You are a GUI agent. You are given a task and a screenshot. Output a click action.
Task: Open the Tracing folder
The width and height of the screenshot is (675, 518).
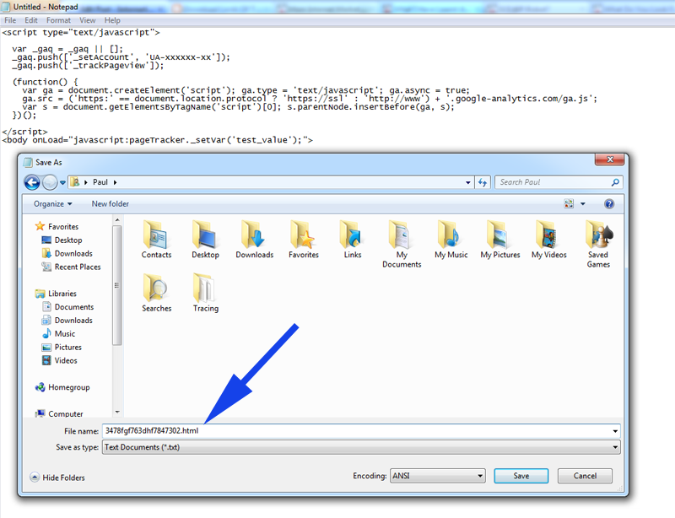tap(205, 293)
